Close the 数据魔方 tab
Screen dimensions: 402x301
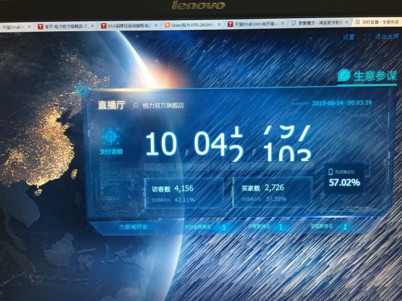click(x=347, y=22)
